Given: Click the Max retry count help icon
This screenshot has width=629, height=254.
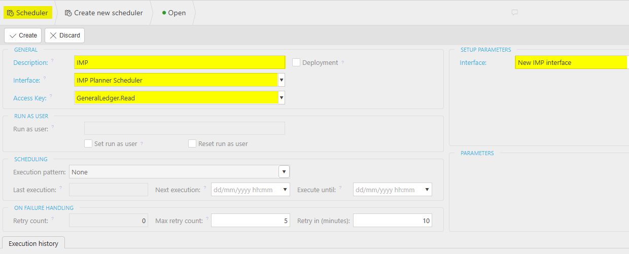Looking at the screenshot, I should (x=207, y=219).
